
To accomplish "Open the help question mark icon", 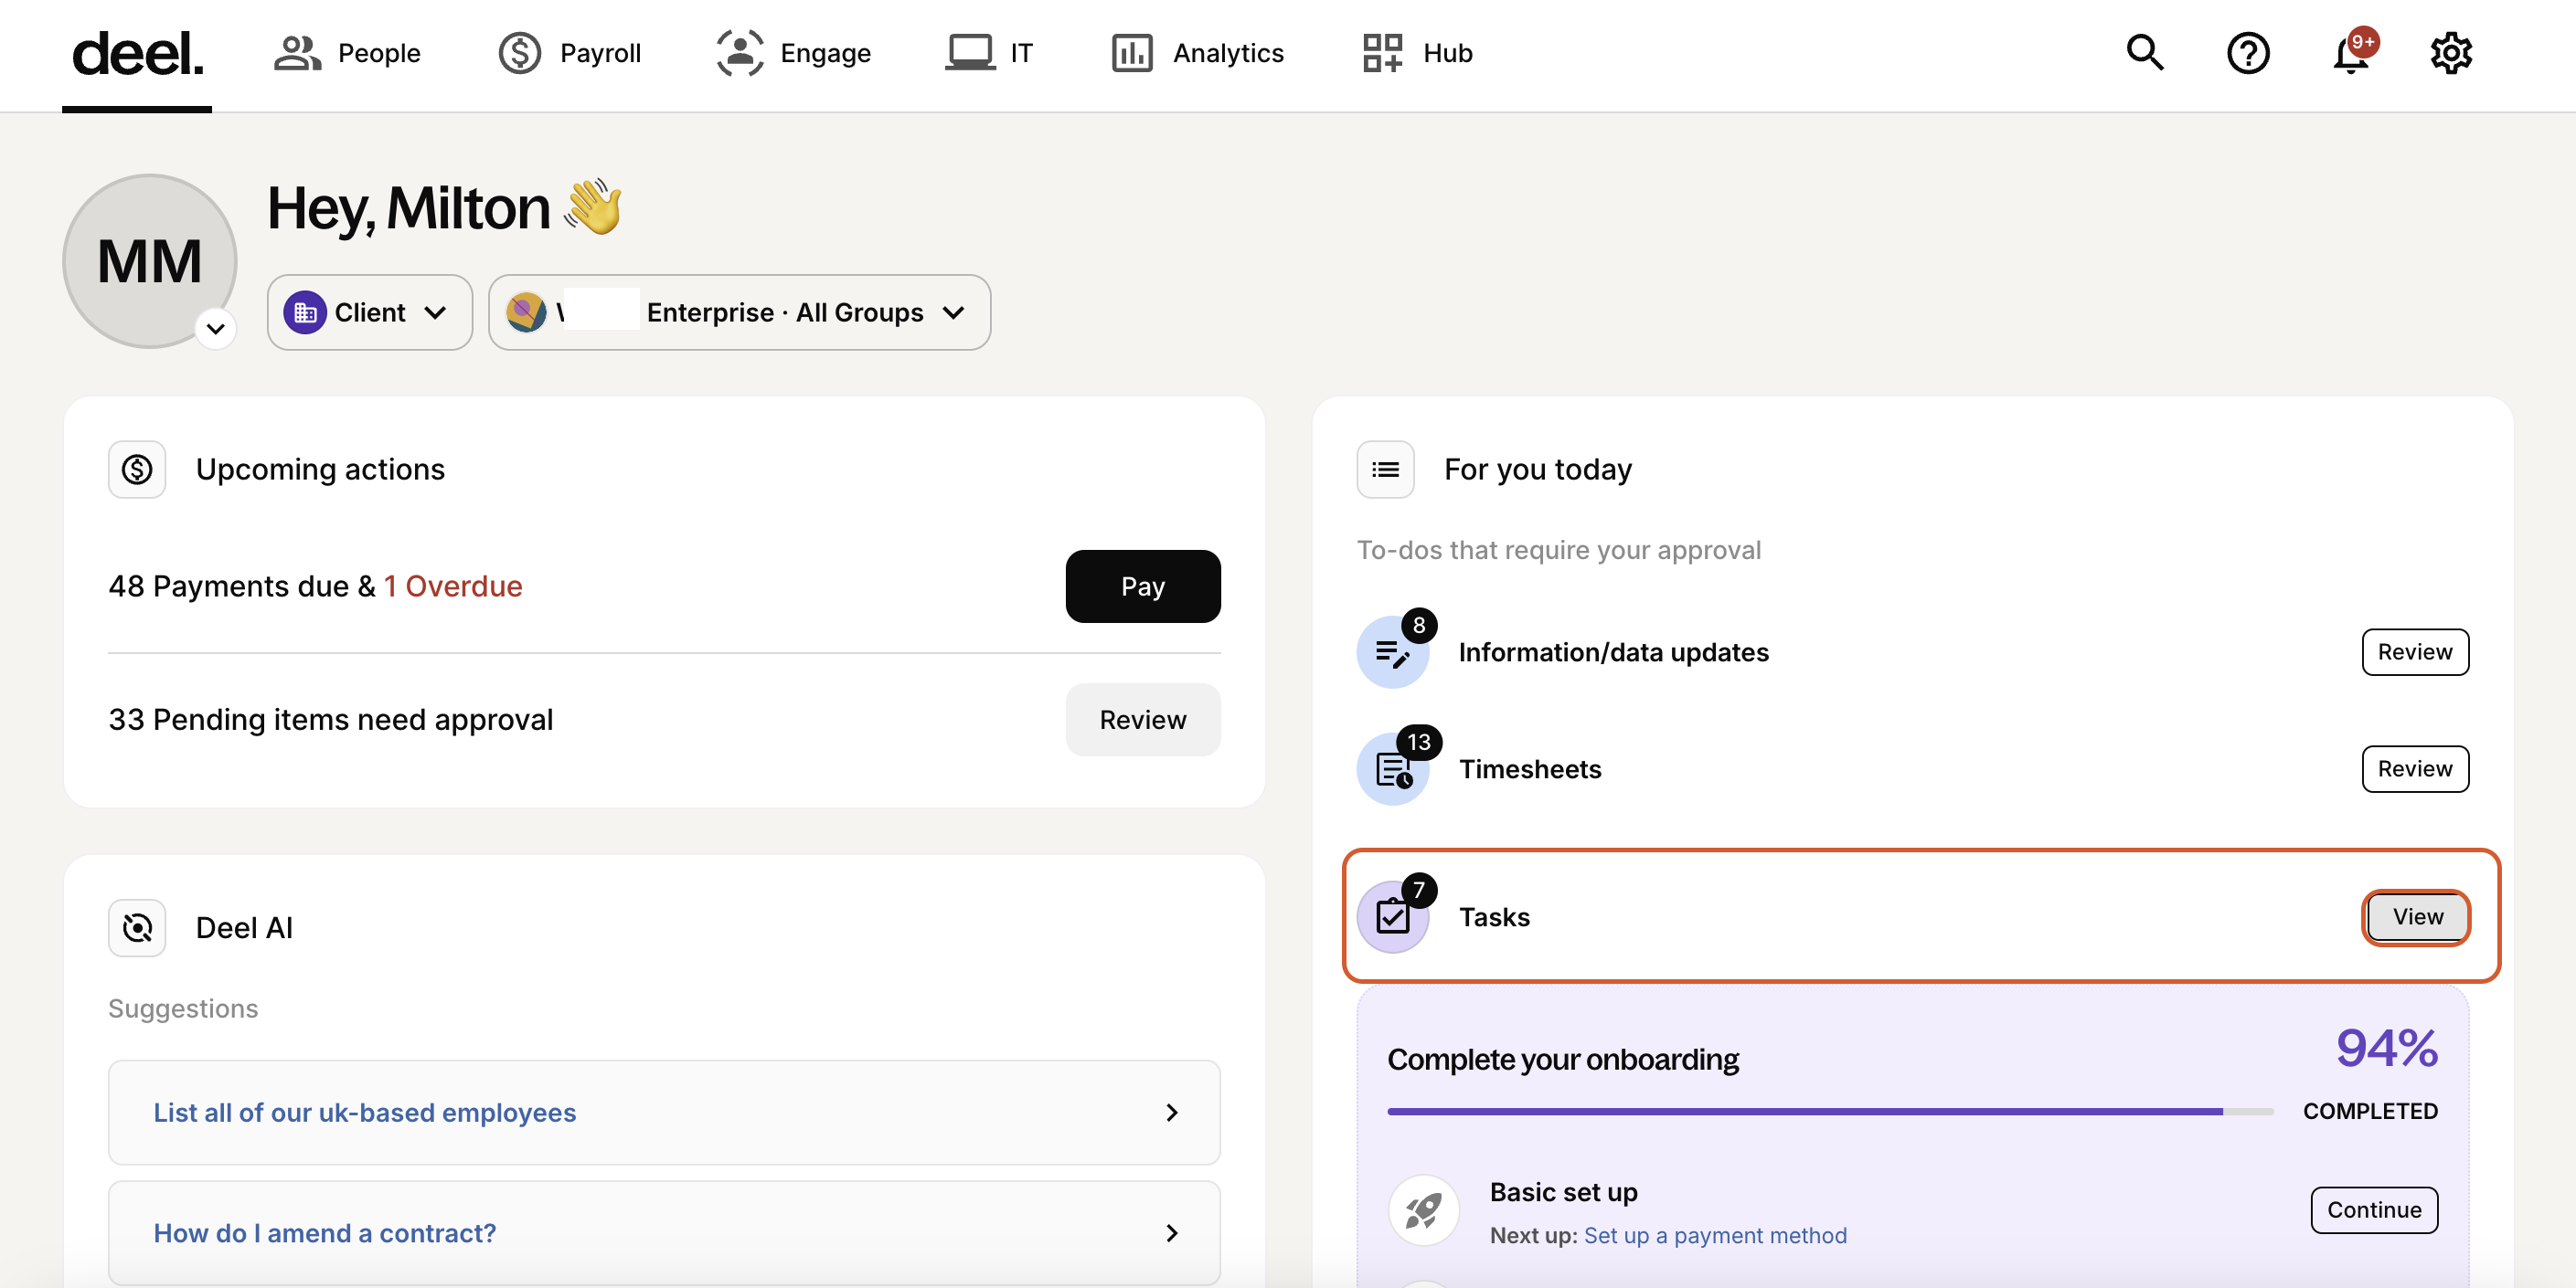I will pos(2248,53).
